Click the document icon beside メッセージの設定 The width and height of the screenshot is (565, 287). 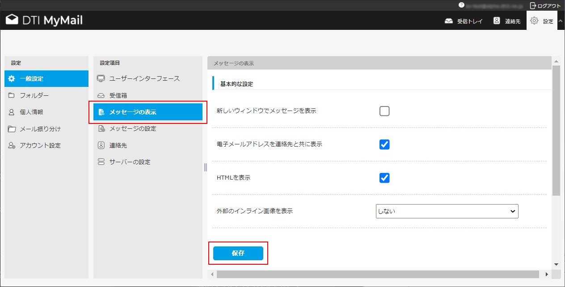[x=101, y=129]
